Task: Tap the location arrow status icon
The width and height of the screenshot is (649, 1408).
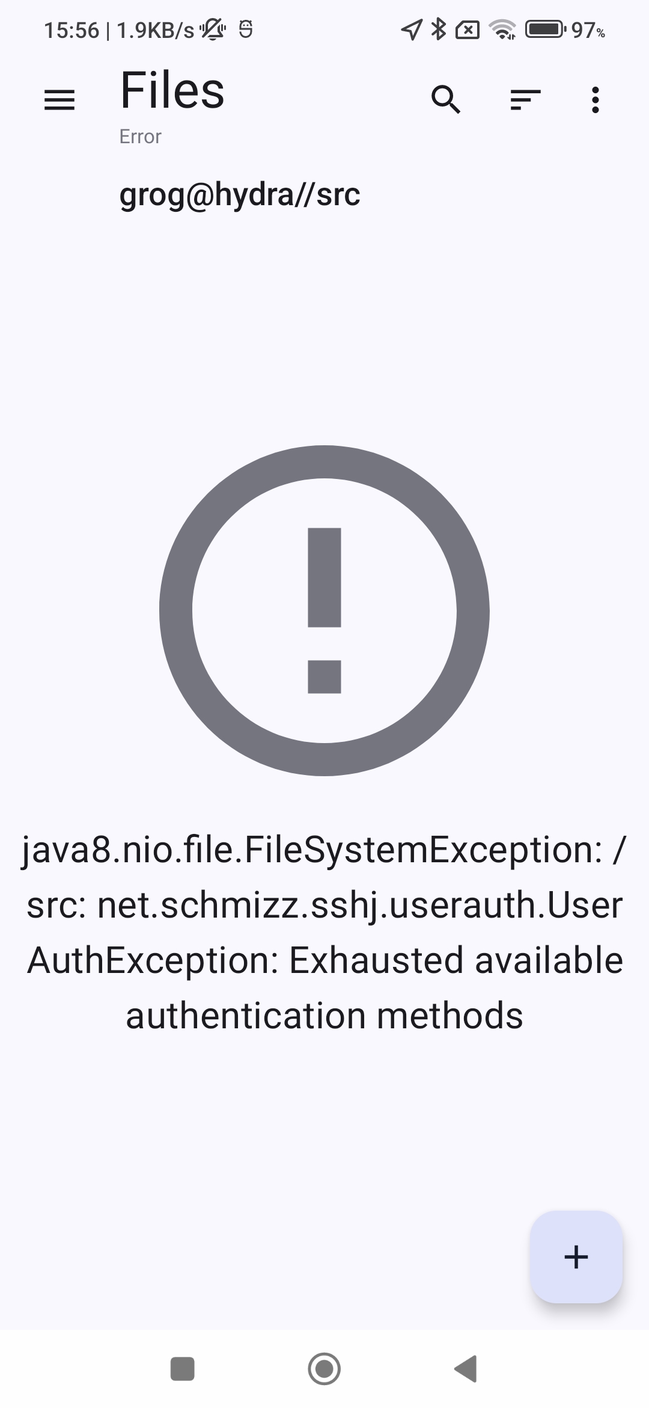Action: click(x=411, y=29)
